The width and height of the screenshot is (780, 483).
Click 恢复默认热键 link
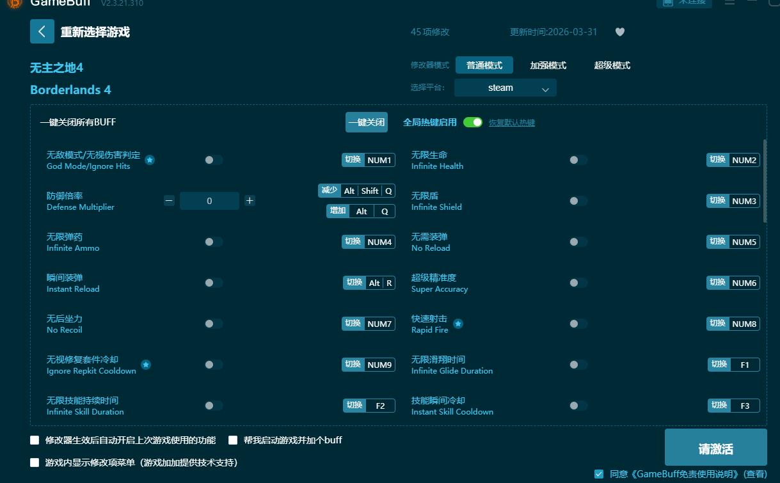pos(512,123)
